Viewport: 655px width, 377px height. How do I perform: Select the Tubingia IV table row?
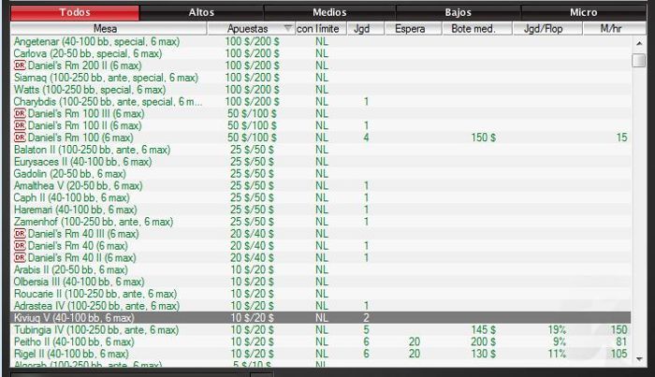click(321, 330)
